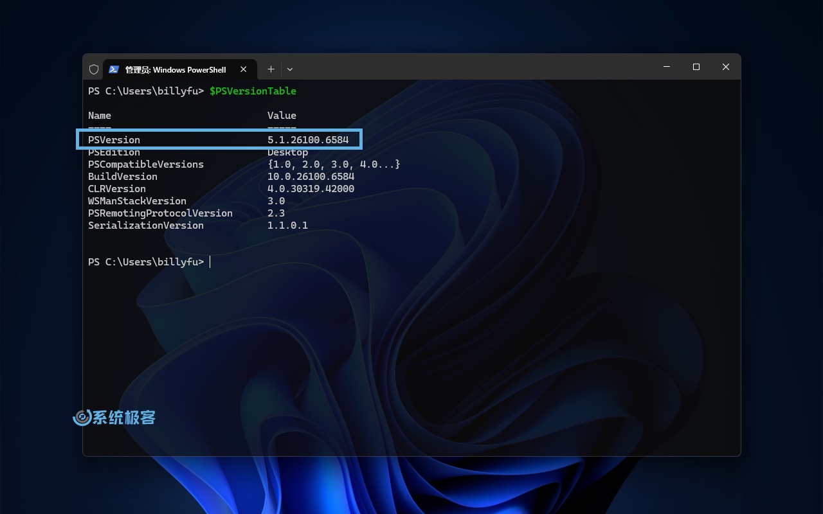Click the CLRVersion row label

click(117, 189)
